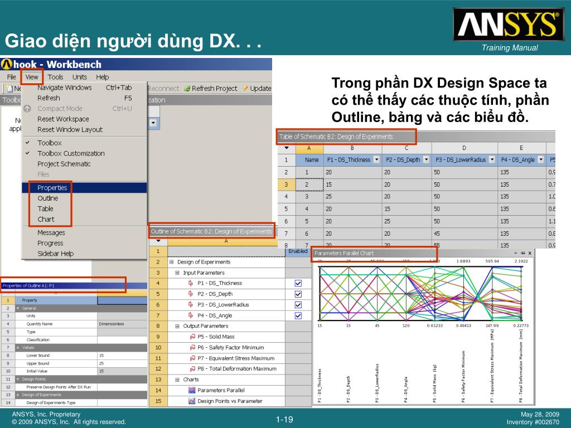
Task: Click the Design Points vs Parameter chart icon
Action: coord(192,401)
